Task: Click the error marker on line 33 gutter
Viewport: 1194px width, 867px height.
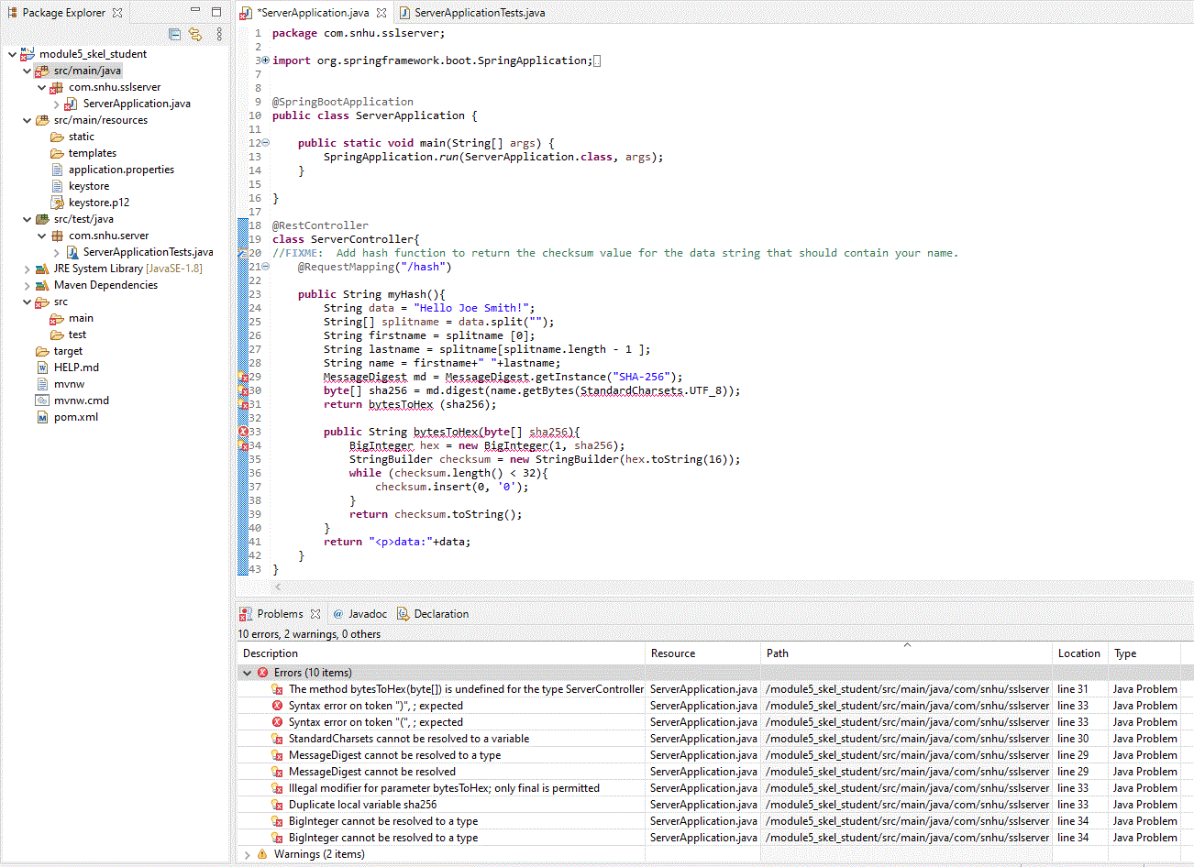Action: [x=243, y=432]
